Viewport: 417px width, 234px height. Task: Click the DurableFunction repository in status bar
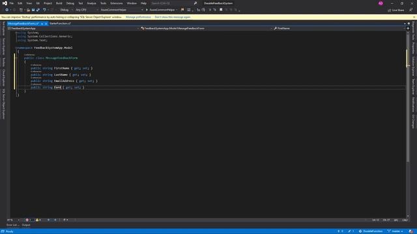[371, 231]
